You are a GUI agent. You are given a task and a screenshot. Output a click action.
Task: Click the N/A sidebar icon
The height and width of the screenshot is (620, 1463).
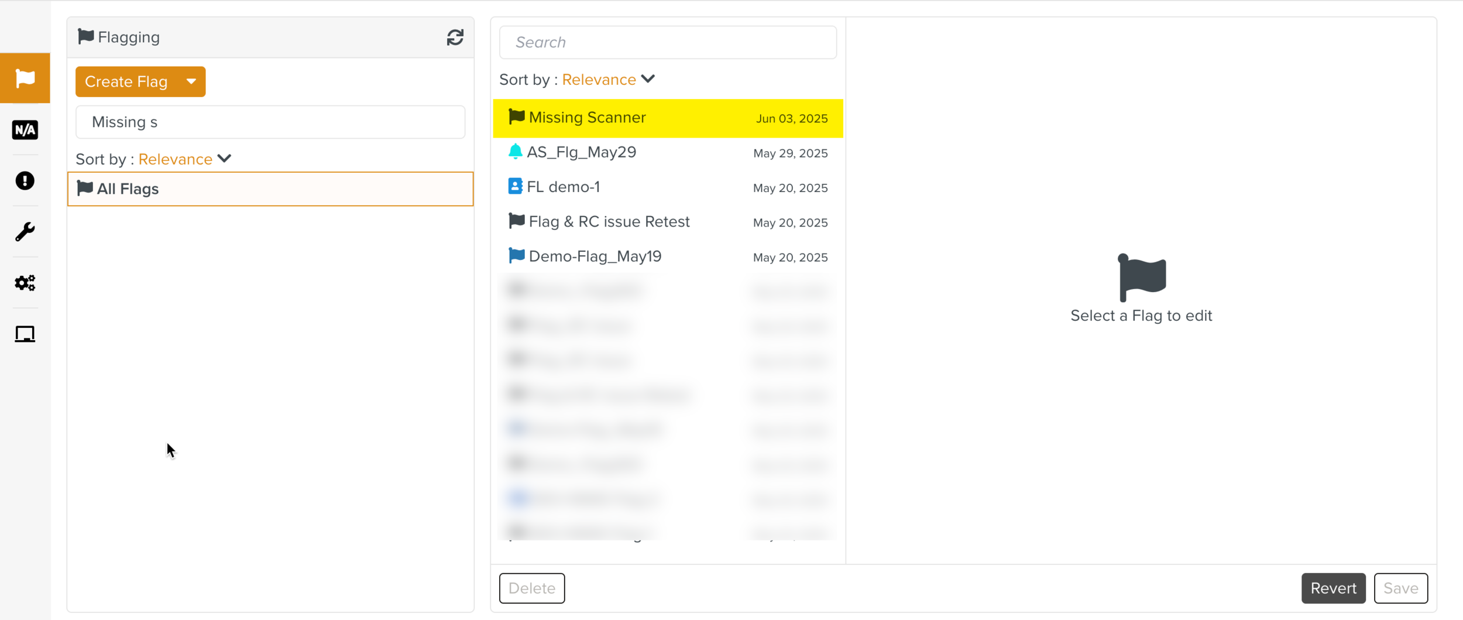[x=25, y=129]
